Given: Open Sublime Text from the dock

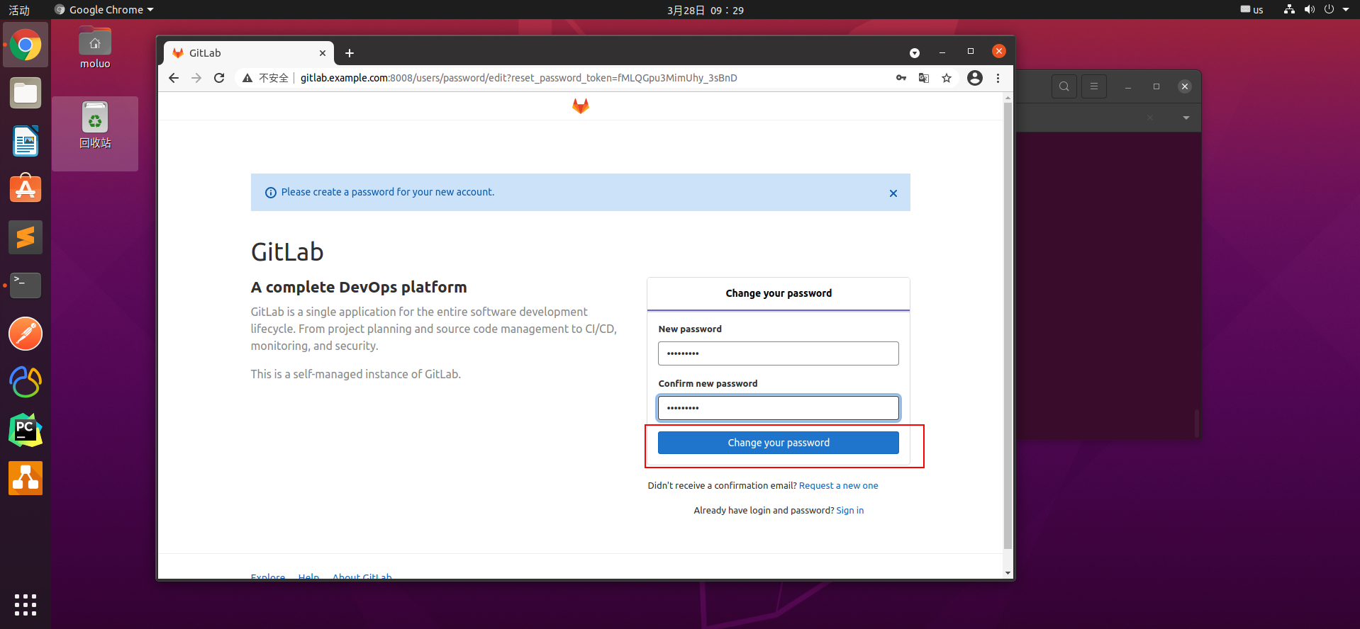Looking at the screenshot, I should pyautogui.click(x=26, y=237).
